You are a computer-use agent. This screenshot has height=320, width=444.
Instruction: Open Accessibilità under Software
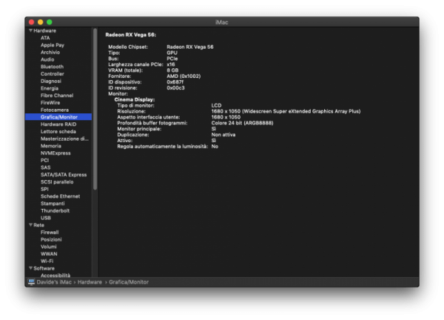56,275
